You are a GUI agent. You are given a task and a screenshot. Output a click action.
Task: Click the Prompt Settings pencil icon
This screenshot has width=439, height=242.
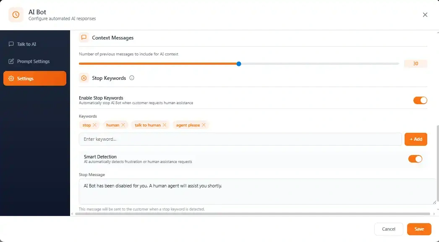pos(11,61)
